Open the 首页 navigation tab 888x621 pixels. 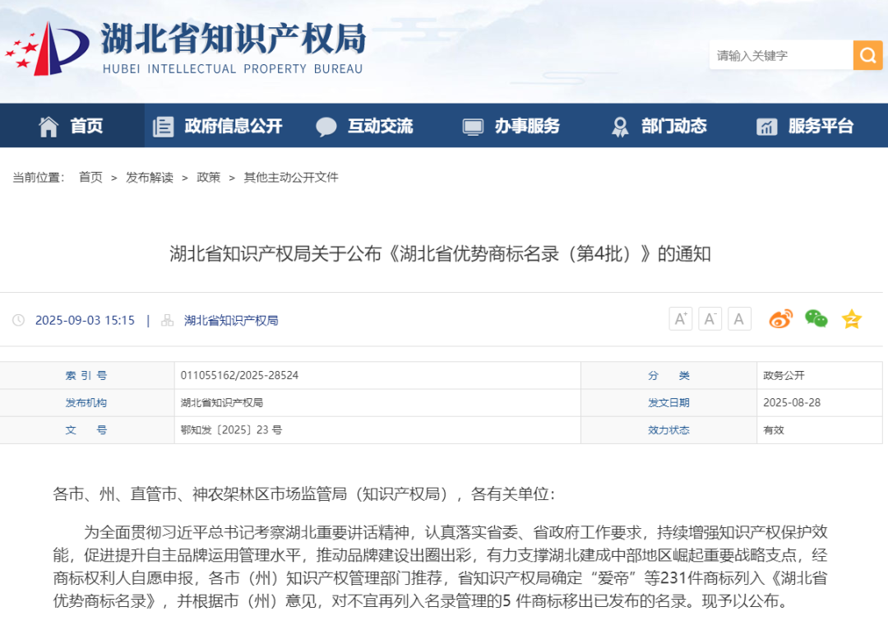[72, 126]
